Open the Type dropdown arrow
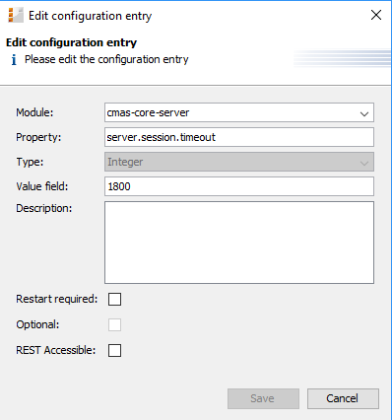The width and height of the screenshot is (392, 420). (x=364, y=163)
